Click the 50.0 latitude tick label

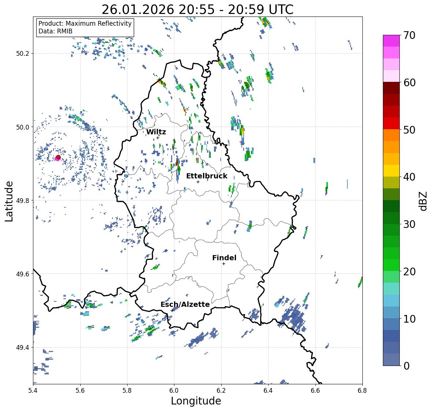click(23, 127)
